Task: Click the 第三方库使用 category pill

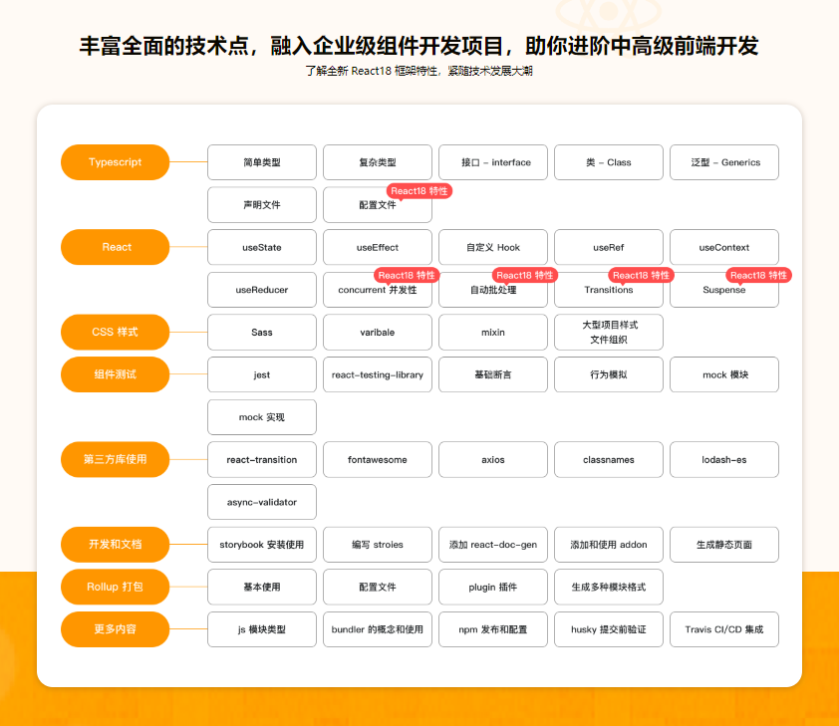Action: click(x=115, y=459)
